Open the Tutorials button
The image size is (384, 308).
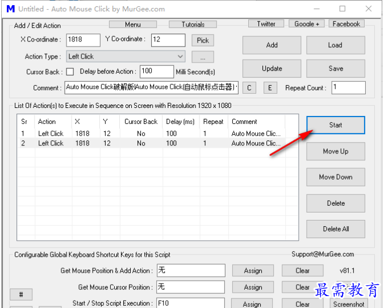(193, 24)
